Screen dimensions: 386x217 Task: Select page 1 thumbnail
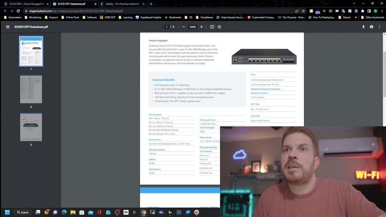[x=31, y=51]
